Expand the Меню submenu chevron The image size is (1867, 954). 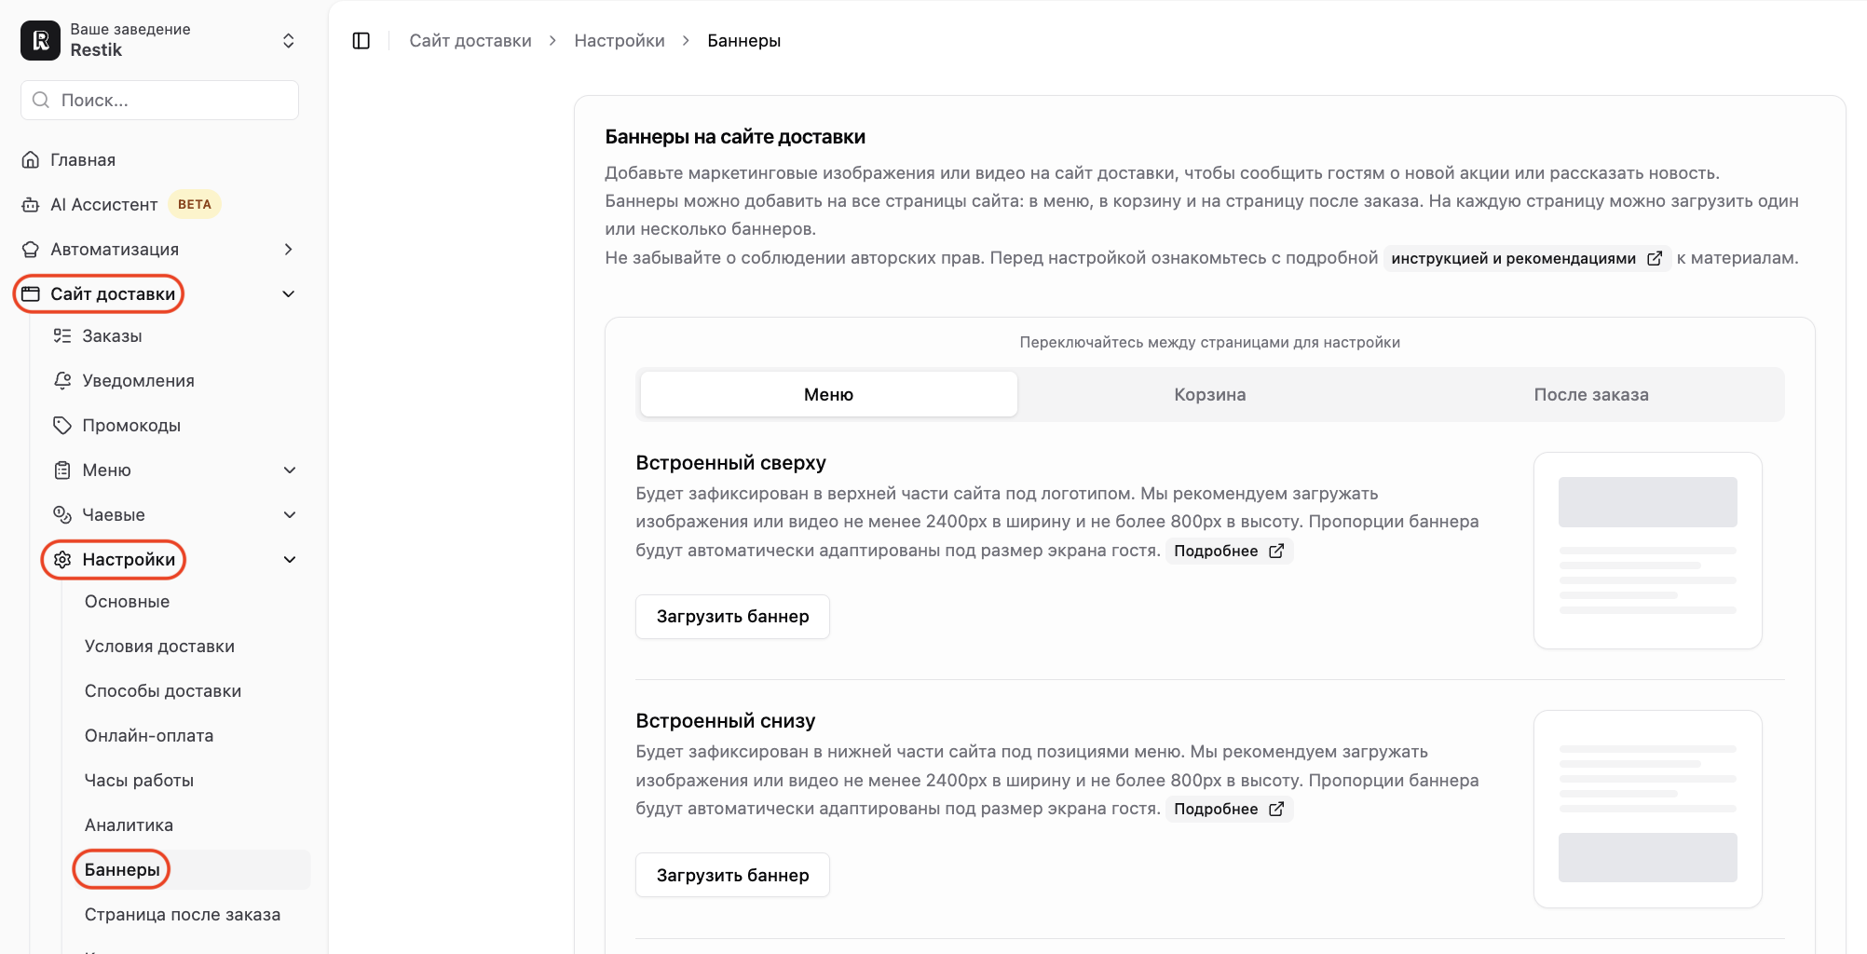pyautogui.click(x=290, y=470)
